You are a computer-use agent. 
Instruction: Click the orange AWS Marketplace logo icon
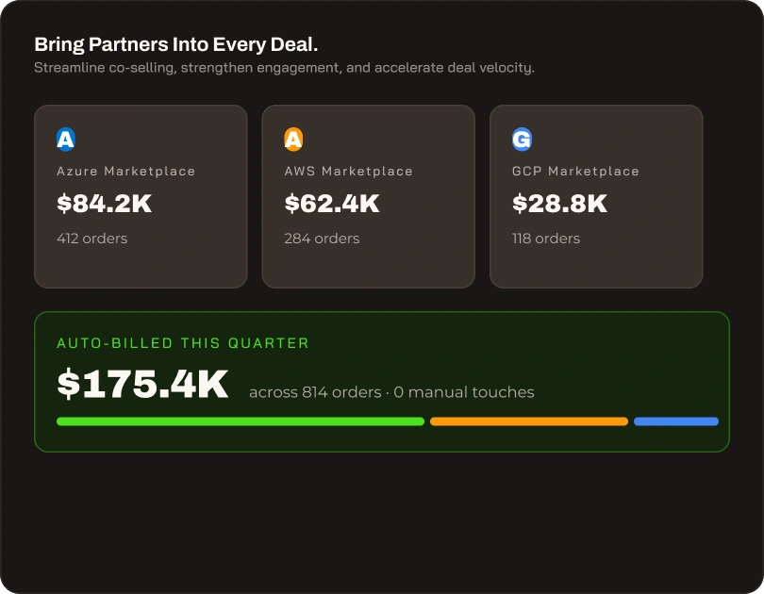(x=293, y=140)
